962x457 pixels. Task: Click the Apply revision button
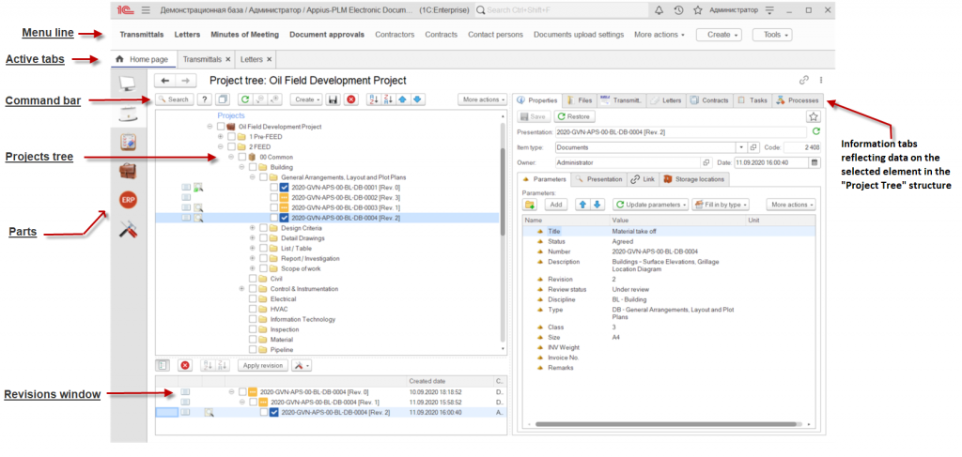pos(262,365)
